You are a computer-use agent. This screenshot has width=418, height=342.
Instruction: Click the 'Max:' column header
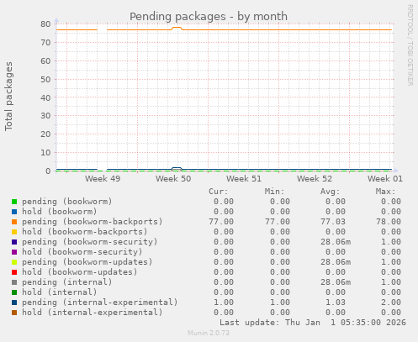click(x=385, y=192)
